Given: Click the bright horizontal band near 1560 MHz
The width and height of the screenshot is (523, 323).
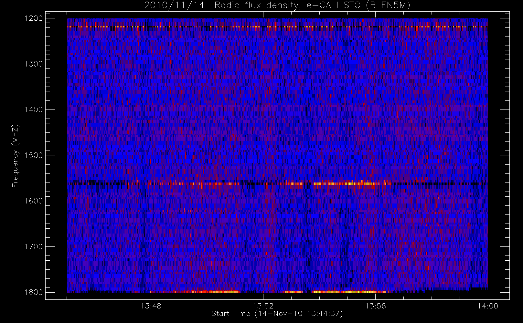Looking at the screenshot, I should (277, 183).
